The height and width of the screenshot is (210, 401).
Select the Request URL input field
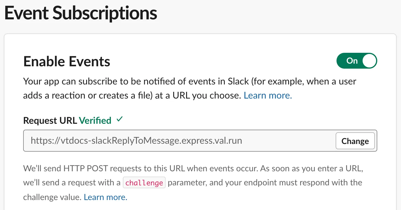point(176,140)
